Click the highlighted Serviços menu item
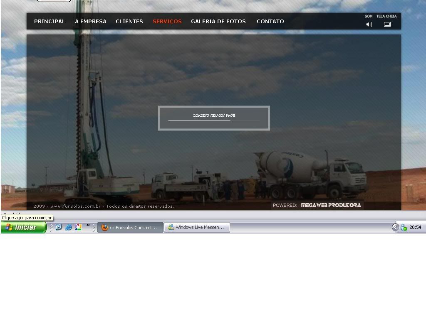Image resolution: width=426 pixels, height=319 pixels. (167, 22)
